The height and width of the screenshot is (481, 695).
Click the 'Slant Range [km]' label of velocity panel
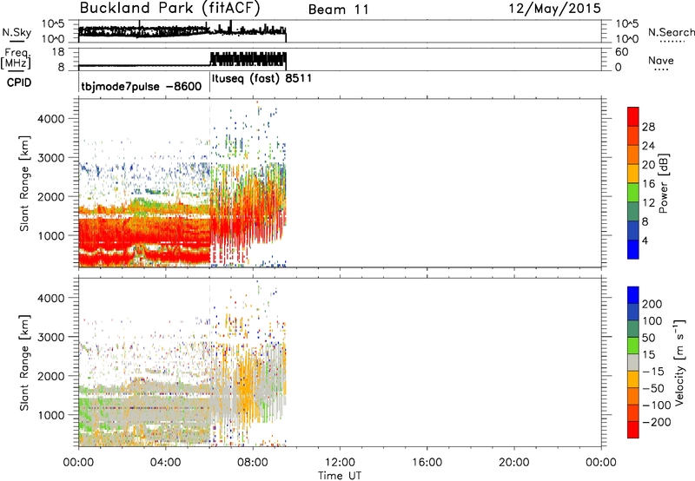click(x=24, y=363)
